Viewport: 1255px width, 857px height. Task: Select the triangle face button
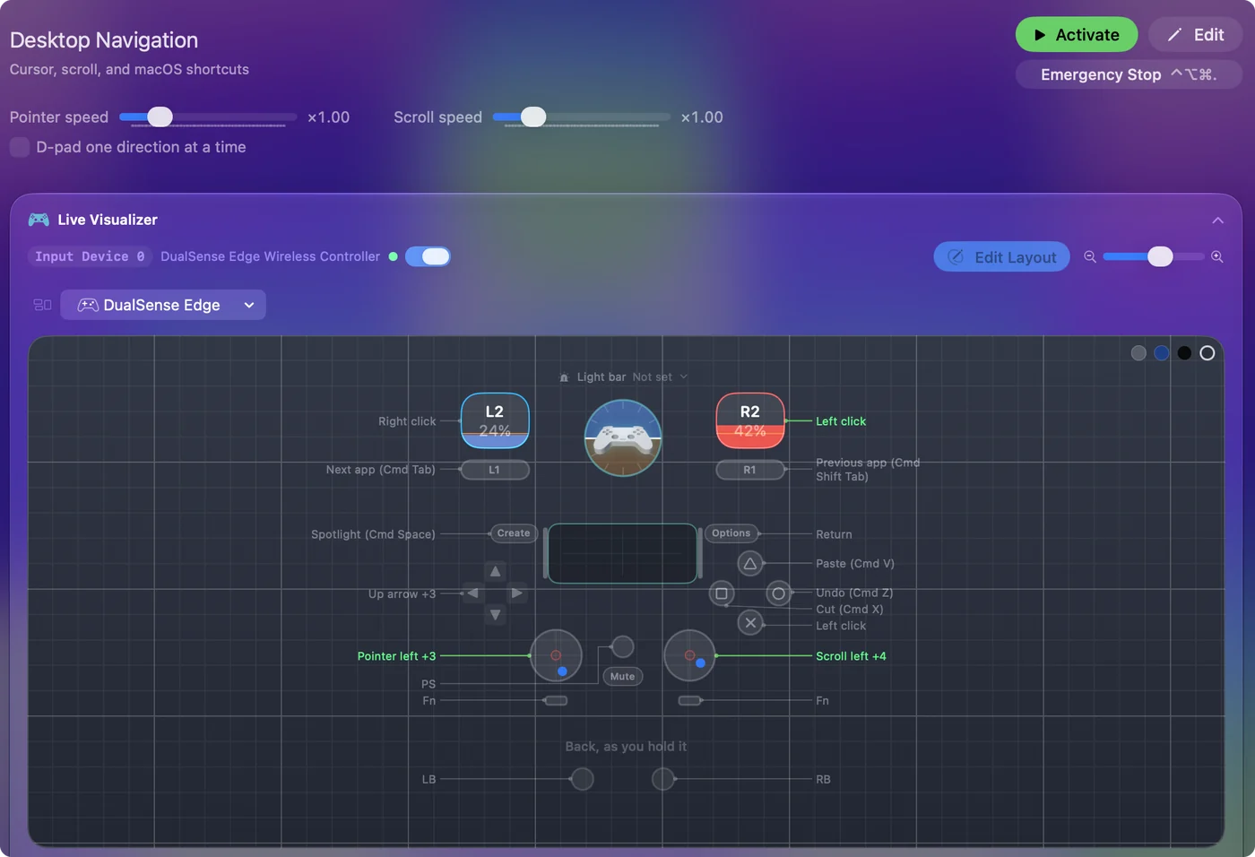pyautogui.click(x=750, y=564)
